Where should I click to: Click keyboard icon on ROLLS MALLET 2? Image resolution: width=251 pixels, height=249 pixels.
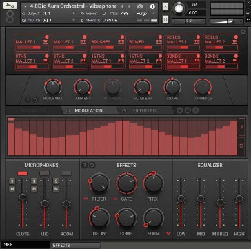click(x=234, y=42)
